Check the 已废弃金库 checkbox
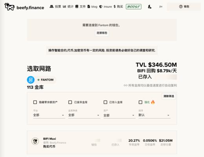This screenshot has height=157, width=204. pyautogui.click(x=70, y=102)
